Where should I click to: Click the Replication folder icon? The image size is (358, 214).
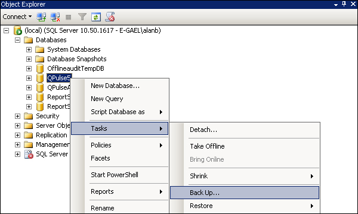coord(28,136)
